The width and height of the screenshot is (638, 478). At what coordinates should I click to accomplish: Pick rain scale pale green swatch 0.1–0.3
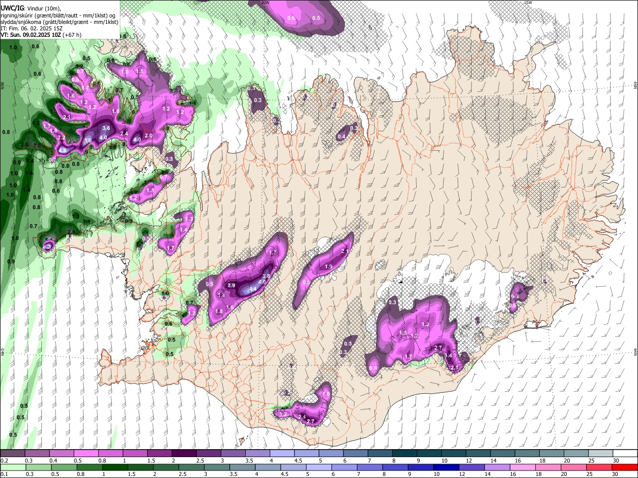click(x=12, y=467)
